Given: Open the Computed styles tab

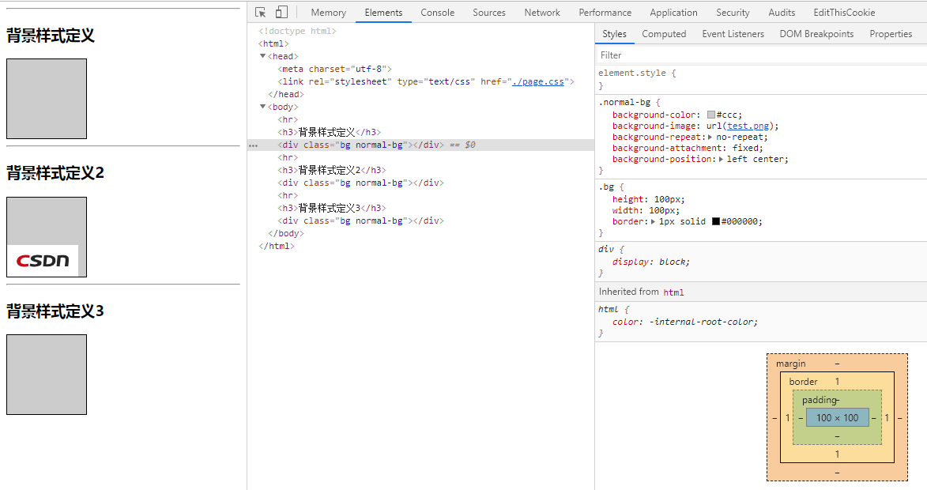Looking at the screenshot, I should point(664,34).
